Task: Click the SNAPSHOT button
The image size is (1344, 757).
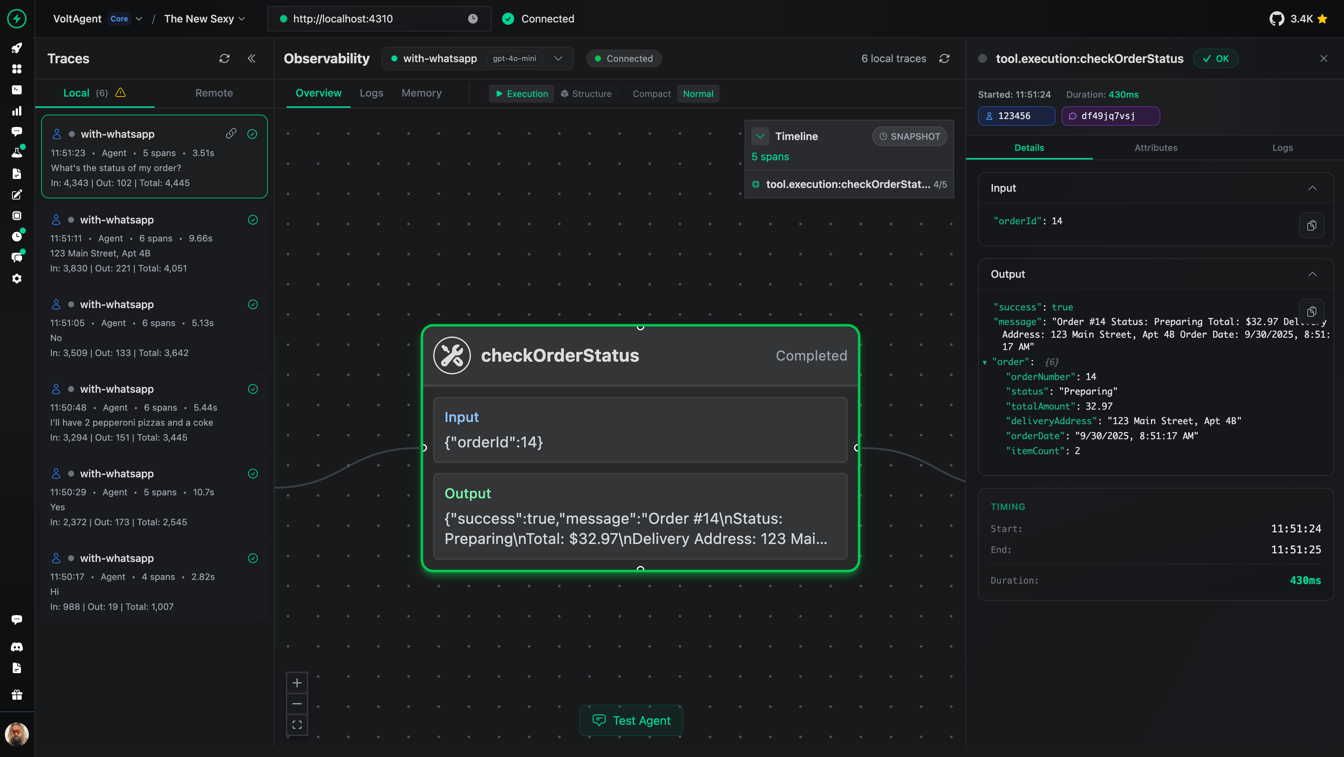Action: click(x=909, y=136)
